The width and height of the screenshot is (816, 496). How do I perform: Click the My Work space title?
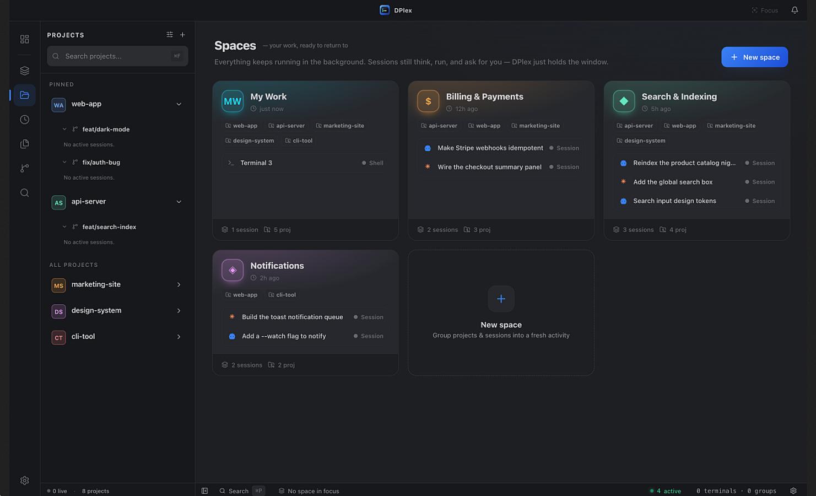coord(268,96)
